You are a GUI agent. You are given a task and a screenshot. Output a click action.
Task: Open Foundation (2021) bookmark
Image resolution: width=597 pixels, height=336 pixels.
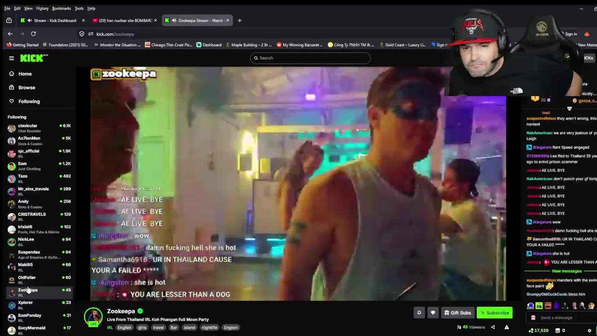[65, 45]
